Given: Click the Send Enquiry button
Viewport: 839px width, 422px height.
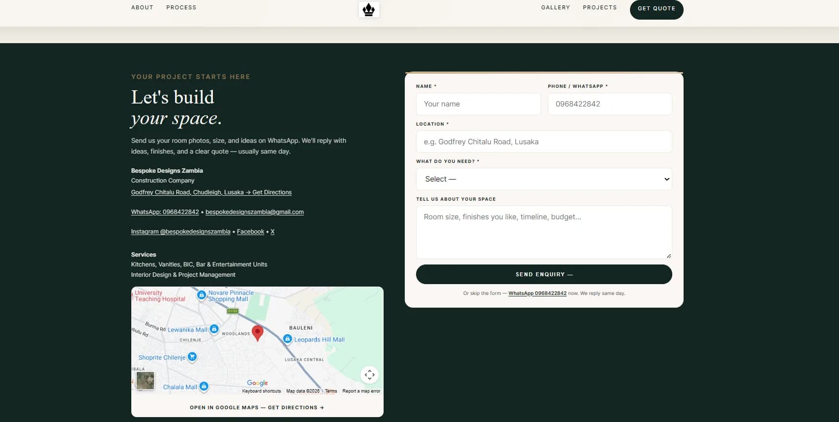Looking at the screenshot, I should point(544,274).
